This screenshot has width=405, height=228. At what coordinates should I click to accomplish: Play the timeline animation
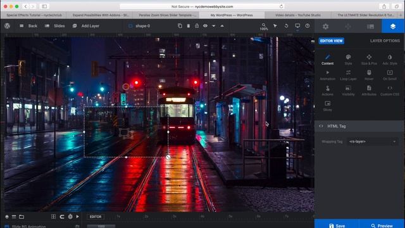(x=77, y=217)
